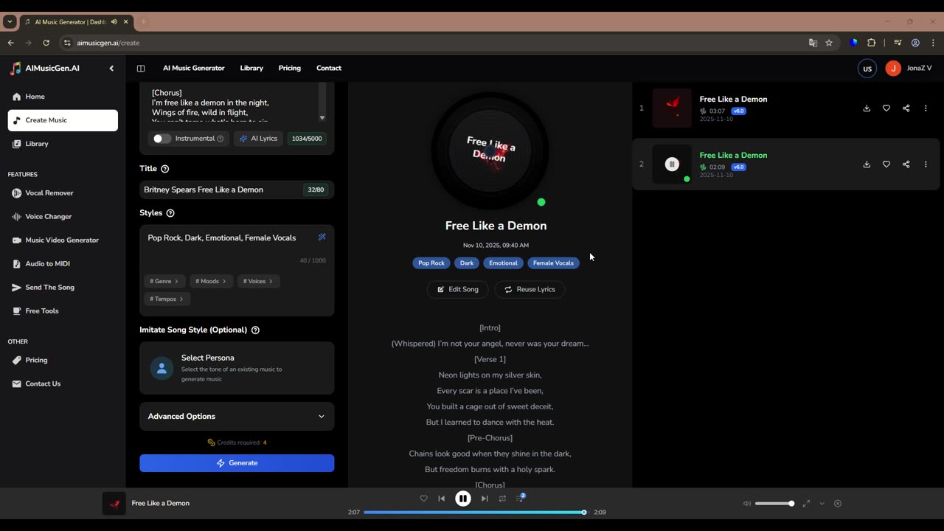Viewport: 944px width, 531px height.
Task: Expand the # Moods style options
Action: (x=211, y=281)
